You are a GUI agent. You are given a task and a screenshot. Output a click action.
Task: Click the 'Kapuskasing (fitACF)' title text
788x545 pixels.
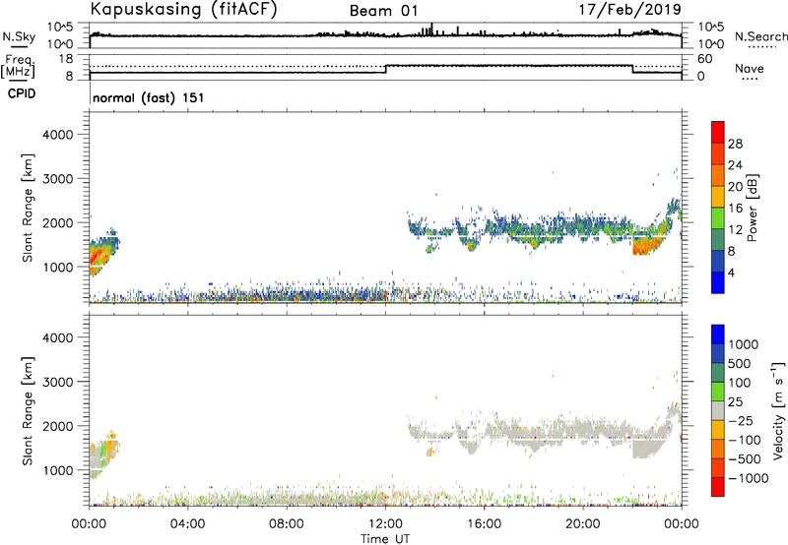click(184, 9)
